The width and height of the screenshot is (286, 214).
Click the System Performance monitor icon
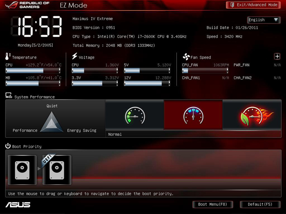tap(9, 96)
